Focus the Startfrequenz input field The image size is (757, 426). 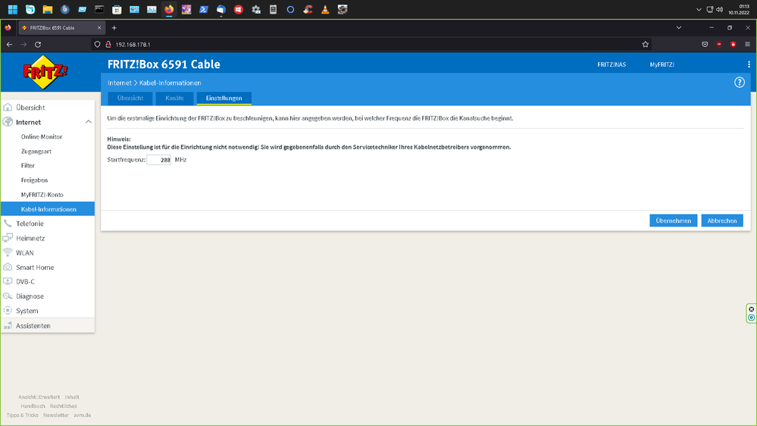159,160
